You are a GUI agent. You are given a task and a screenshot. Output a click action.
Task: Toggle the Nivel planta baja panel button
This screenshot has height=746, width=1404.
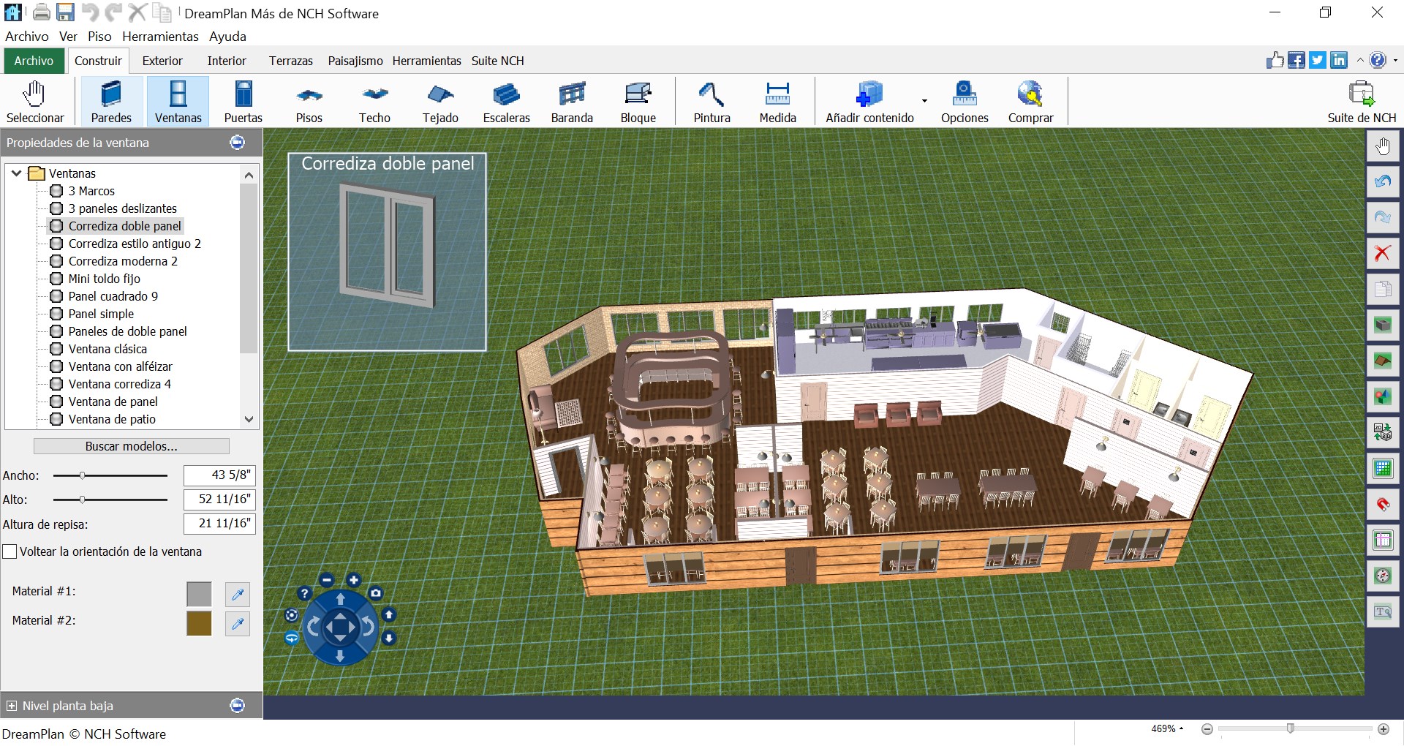[x=237, y=705]
